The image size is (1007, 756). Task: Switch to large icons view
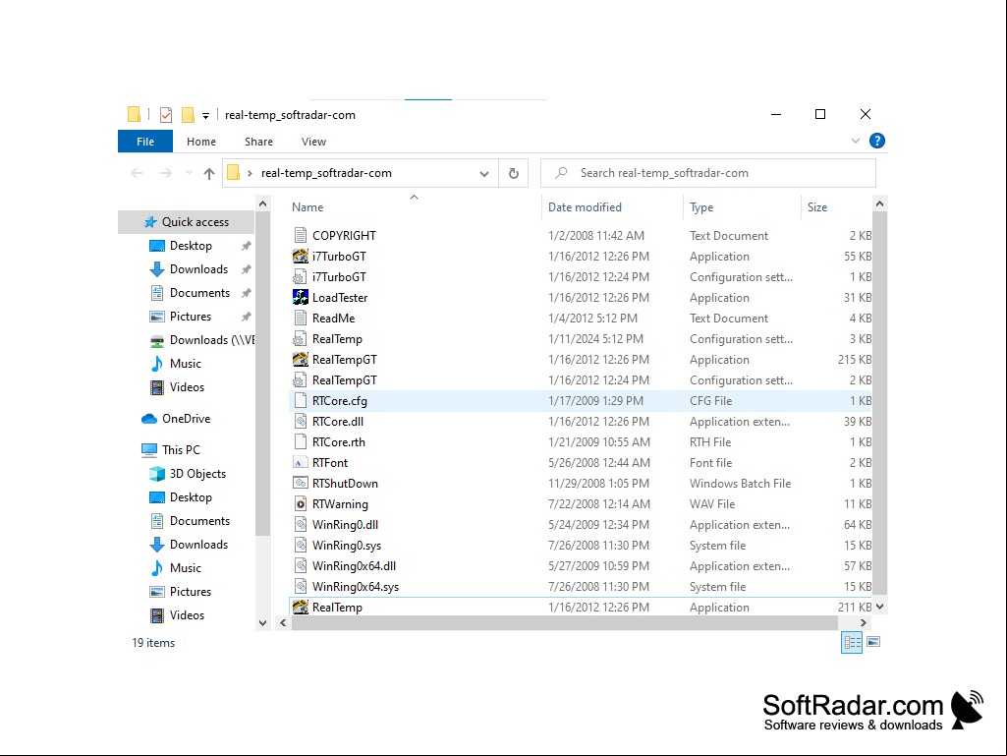point(873,642)
